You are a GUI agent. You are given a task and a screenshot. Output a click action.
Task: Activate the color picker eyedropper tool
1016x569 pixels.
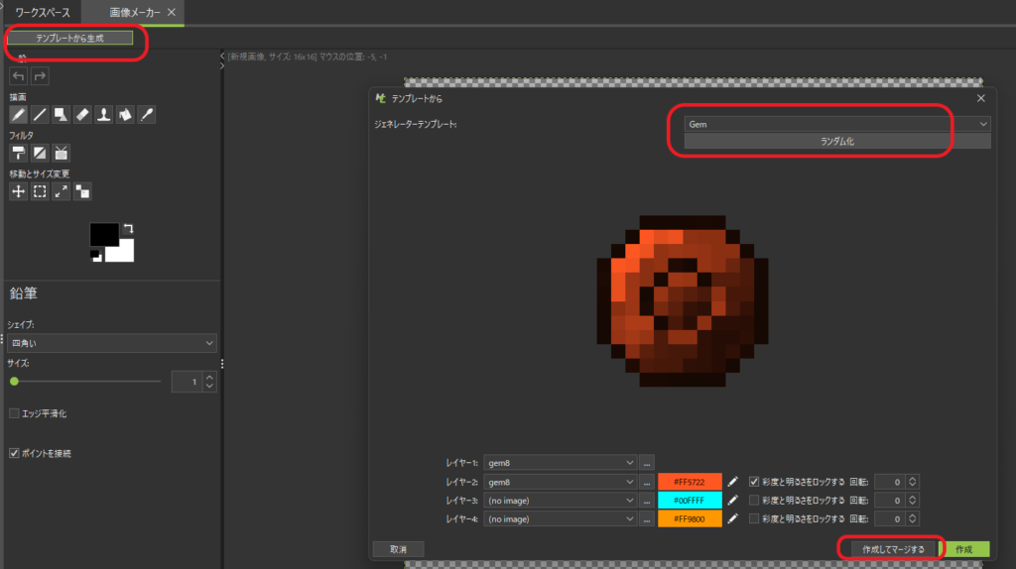click(146, 116)
